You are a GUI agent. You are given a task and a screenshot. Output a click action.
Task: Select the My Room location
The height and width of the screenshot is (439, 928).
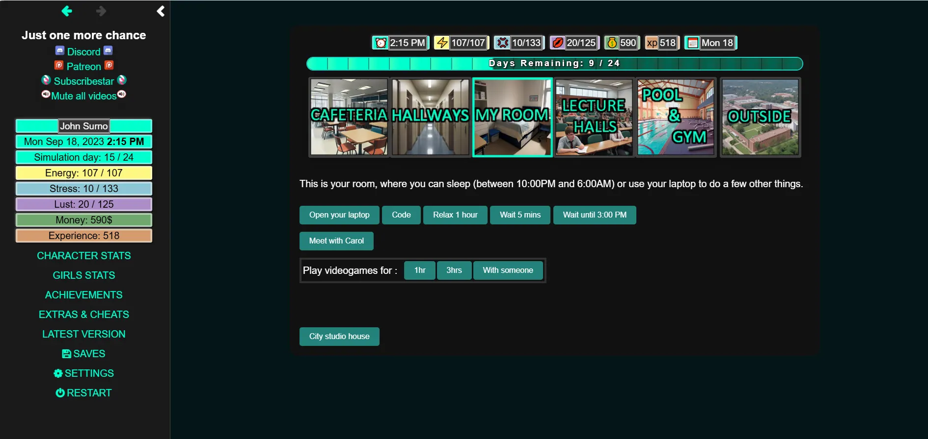pyautogui.click(x=512, y=117)
